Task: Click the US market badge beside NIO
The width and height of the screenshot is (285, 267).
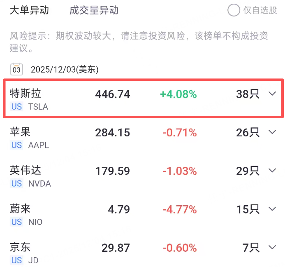Action: coord(17,222)
